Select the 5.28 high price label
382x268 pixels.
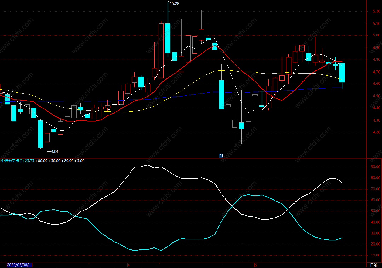pos(176,3)
